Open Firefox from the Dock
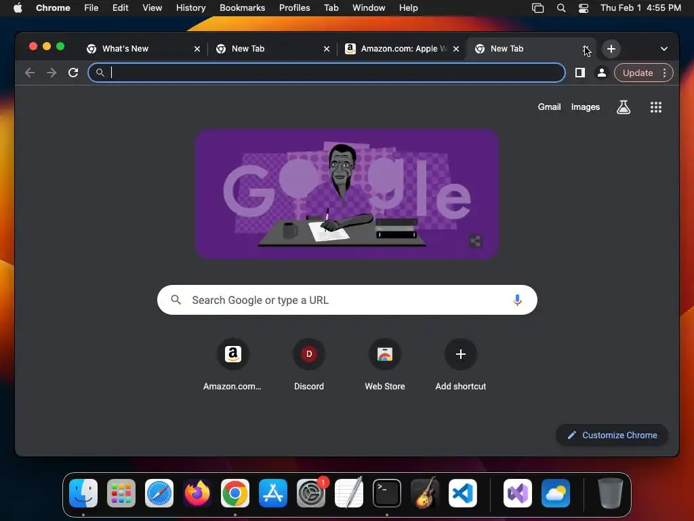Viewport: 694px width, 521px height. (197, 493)
